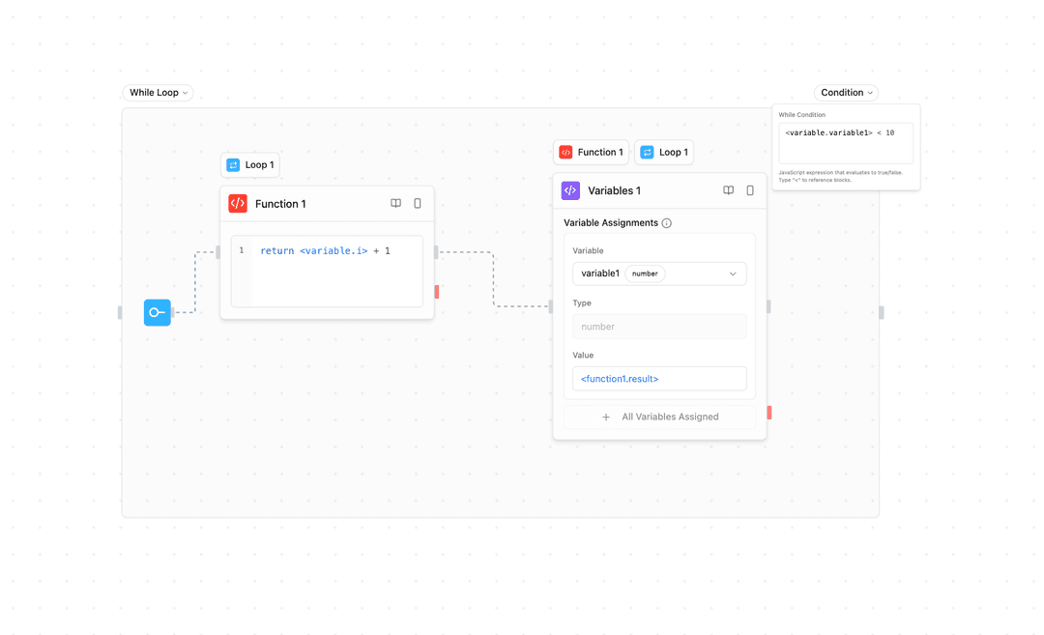The image size is (1044, 635).
Task: Select the Function 1 tag above Variables 1
Action: 591,153
